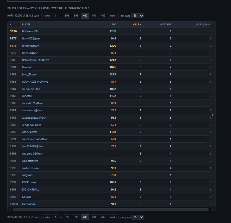Open player profile JohnHalo7248@live
Image resolution: width=231 pixels, height=223 pixels.
[35, 139]
